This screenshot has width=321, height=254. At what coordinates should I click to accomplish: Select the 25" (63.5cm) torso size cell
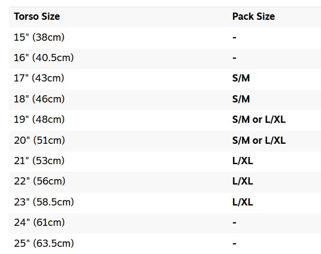44,244
